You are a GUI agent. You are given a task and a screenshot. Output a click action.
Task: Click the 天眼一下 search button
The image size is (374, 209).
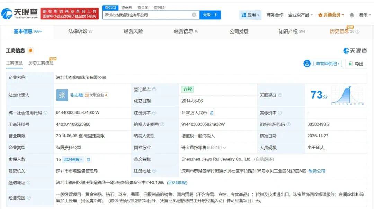210,15
